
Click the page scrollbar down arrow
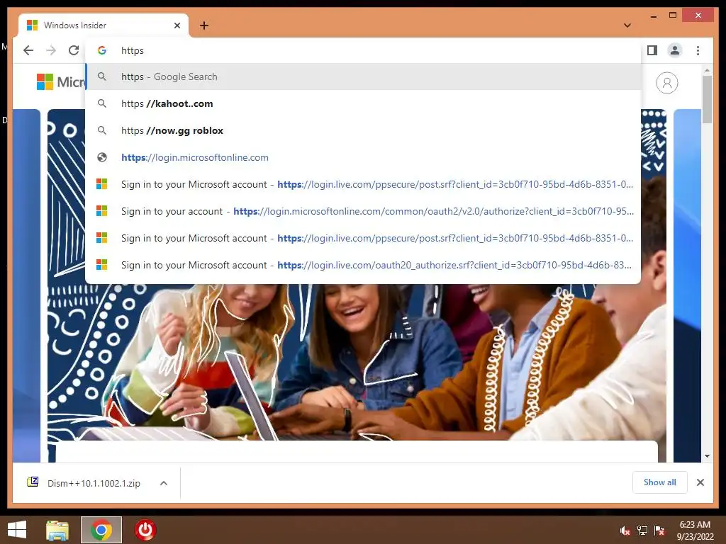pyautogui.click(x=707, y=456)
